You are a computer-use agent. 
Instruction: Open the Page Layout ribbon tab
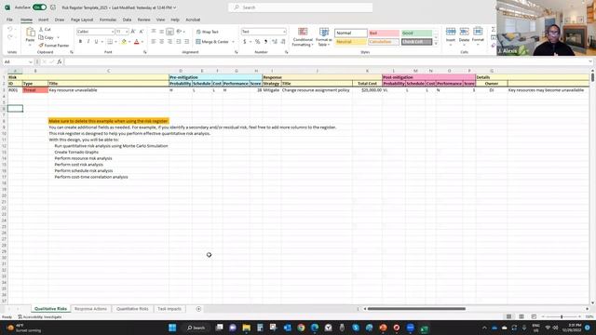[x=82, y=20]
